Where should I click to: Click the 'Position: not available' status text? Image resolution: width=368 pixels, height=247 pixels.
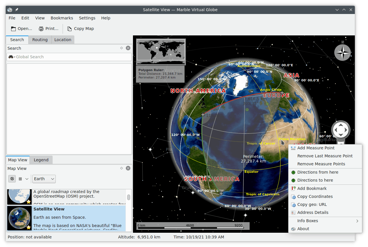pyautogui.click(x=30, y=237)
